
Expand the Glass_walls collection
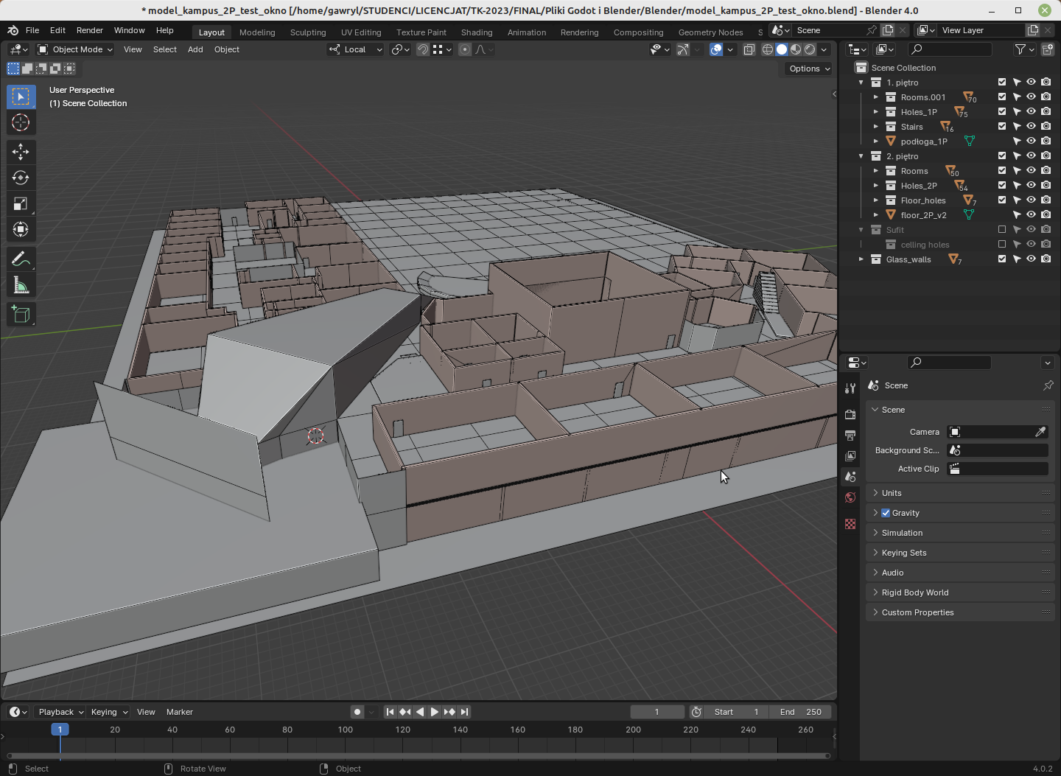pos(861,259)
